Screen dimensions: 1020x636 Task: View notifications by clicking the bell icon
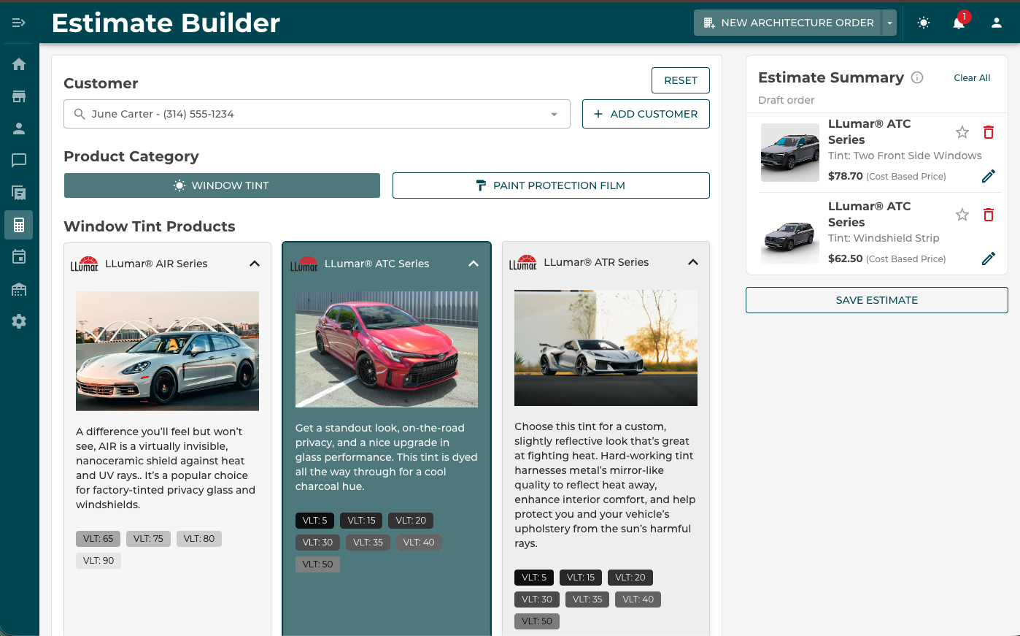click(959, 23)
